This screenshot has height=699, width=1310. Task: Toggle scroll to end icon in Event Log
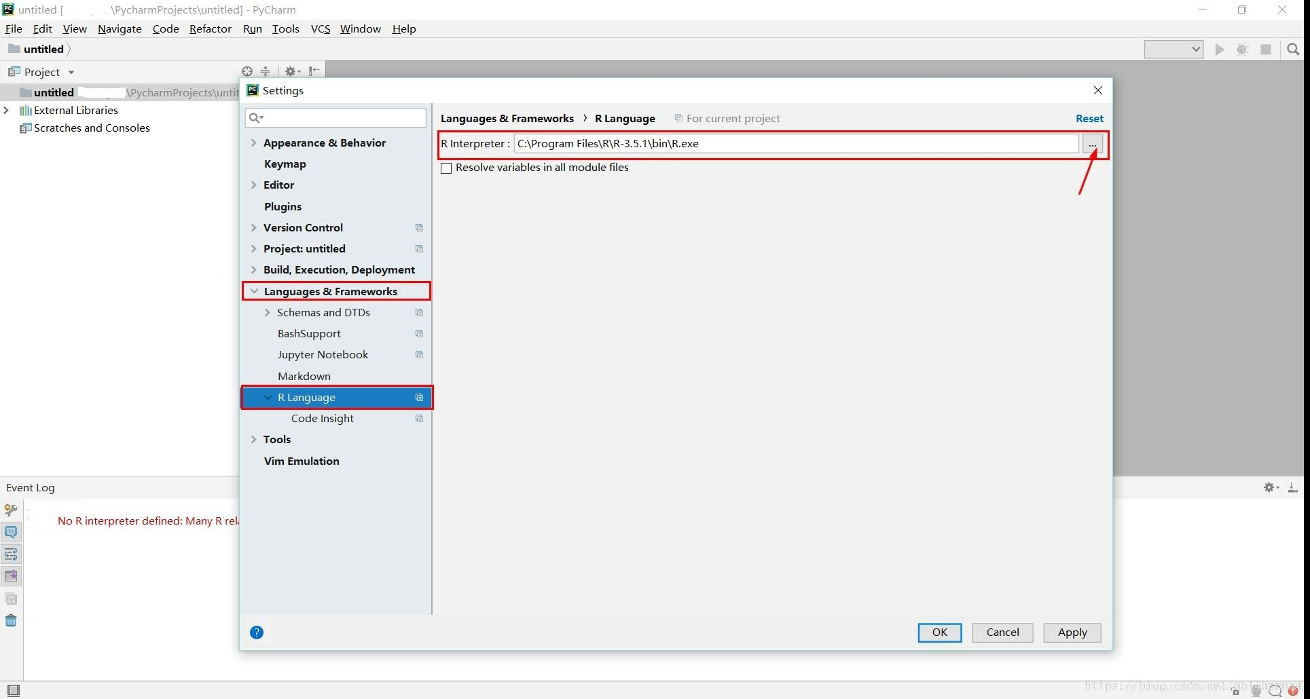click(11, 576)
